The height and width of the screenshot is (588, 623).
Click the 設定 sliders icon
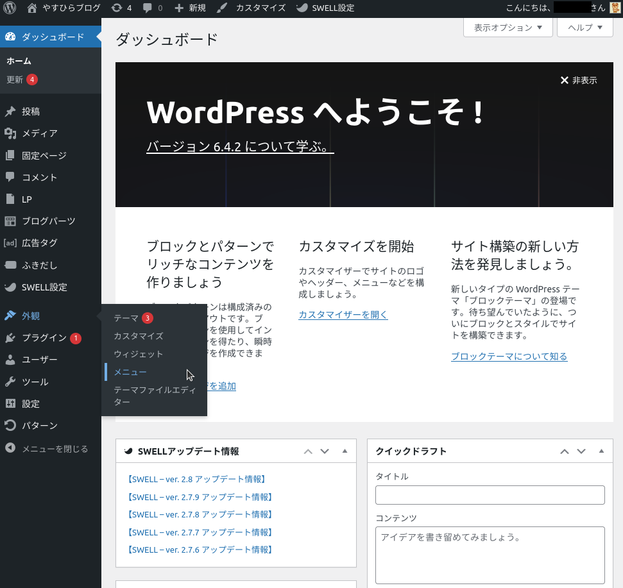tap(10, 404)
